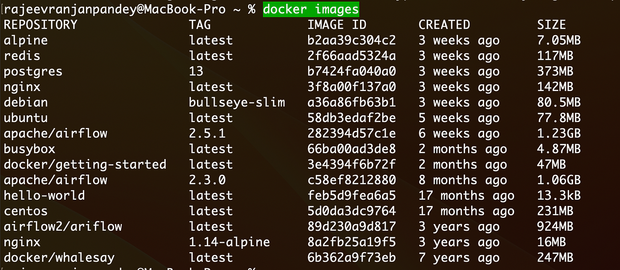The width and height of the screenshot is (620, 270).
Task: Select image ID '66ba00ad3de8'
Action: coord(352,149)
